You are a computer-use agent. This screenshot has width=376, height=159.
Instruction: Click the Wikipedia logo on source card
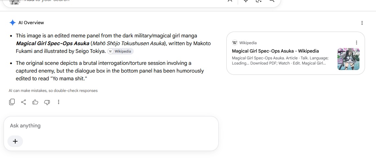(x=235, y=43)
